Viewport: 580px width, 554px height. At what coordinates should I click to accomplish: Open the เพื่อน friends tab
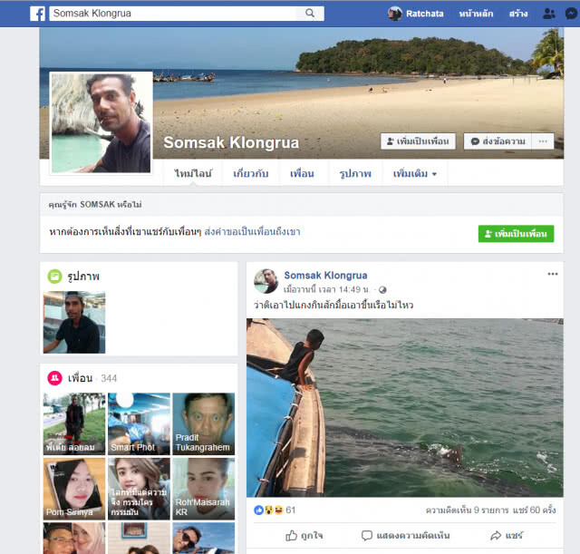(x=302, y=173)
